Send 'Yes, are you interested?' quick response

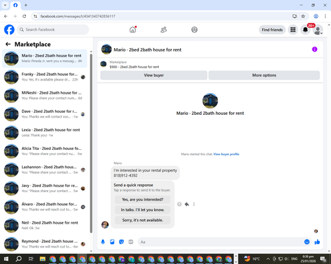coord(142,199)
